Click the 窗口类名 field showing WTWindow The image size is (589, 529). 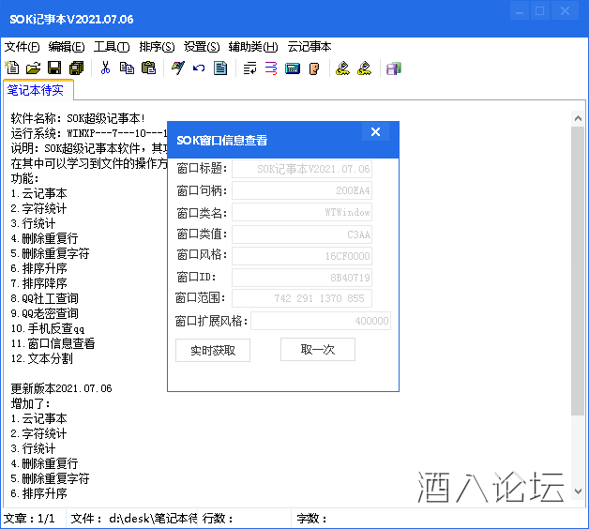[302, 212]
